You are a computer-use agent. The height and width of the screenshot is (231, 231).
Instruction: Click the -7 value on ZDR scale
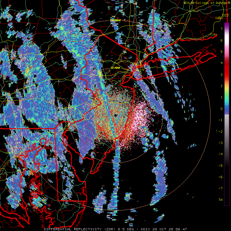click(220, 188)
